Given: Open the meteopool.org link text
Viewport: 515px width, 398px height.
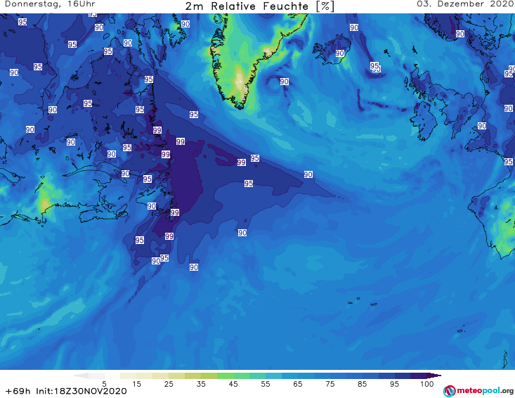Looking at the screenshot, I should click(485, 390).
